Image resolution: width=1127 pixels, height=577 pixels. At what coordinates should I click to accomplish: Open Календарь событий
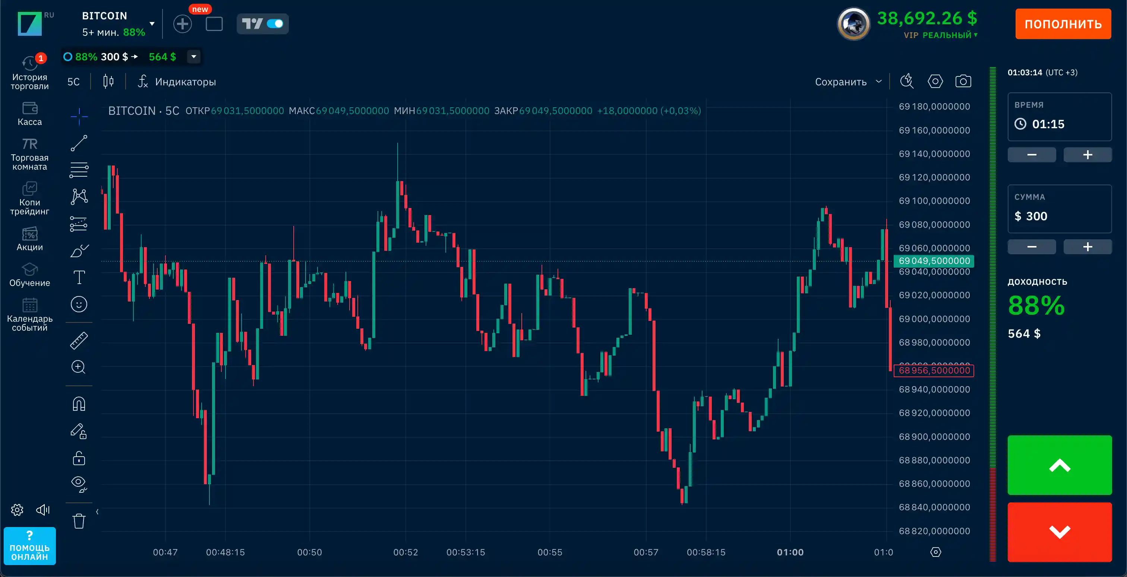coord(30,315)
